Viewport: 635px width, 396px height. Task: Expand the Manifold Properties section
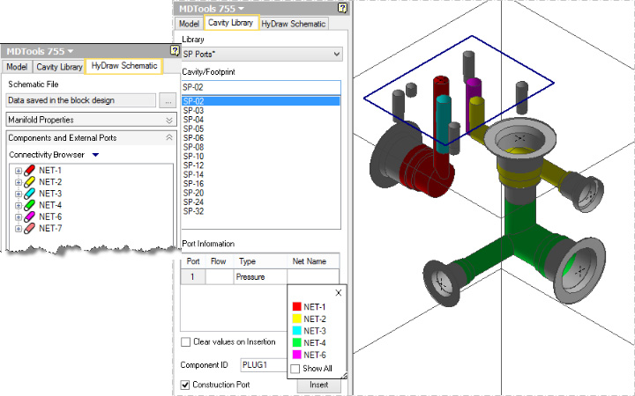pyautogui.click(x=168, y=119)
